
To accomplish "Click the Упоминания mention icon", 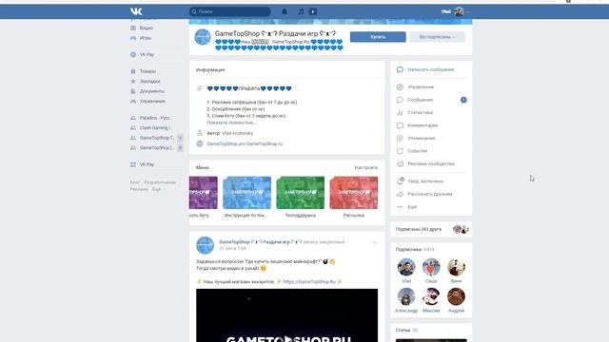I will (x=400, y=138).
